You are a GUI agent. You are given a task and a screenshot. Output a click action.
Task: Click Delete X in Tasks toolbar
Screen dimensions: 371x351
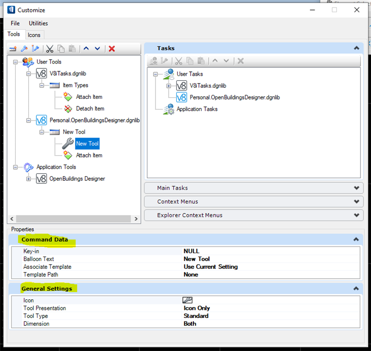241,61
